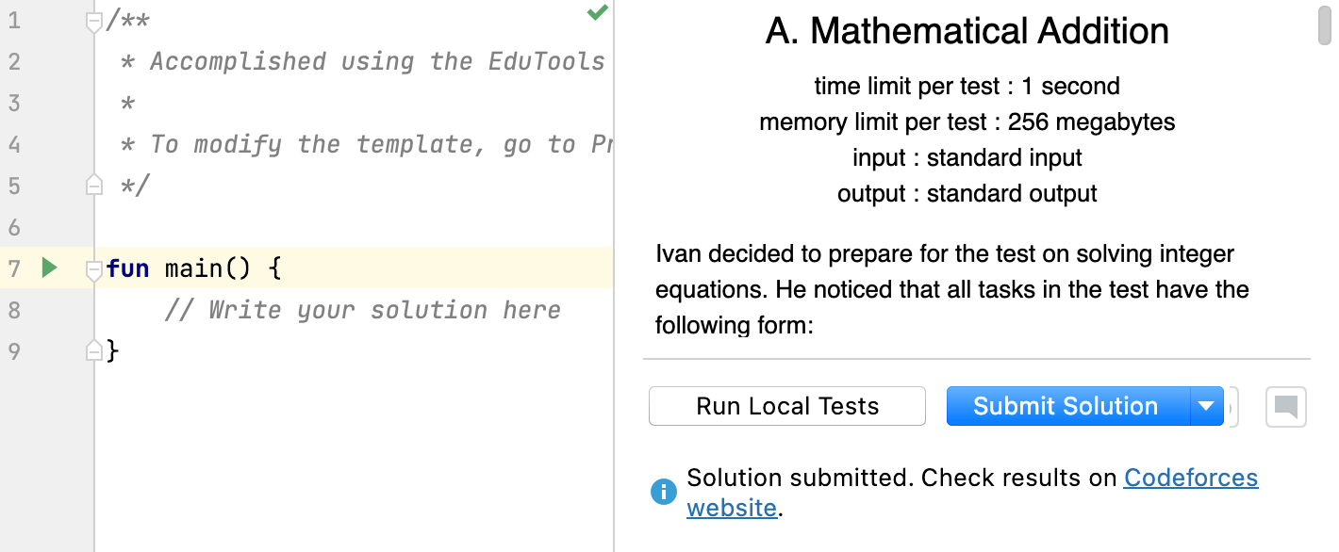Image resolution: width=1339 pixels, height=552 pixels.
Task: Click line number 8 in the gutter
Action: pos(14,310)
